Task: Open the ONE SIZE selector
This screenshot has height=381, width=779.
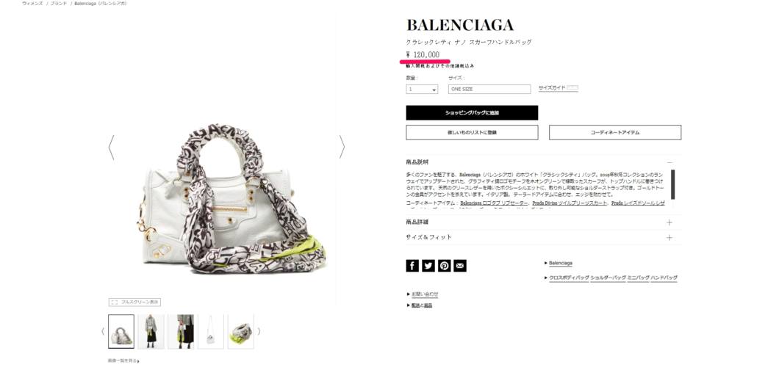Action: click(489, 90)
